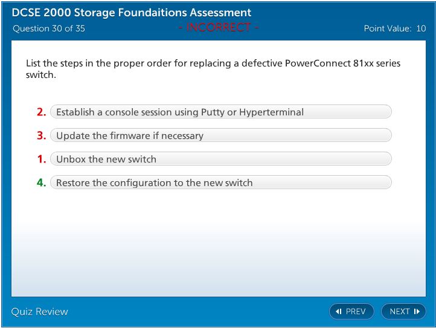
Task: Click the NEXT button
Action: (x=403, y=312)
